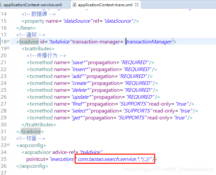Click the "add*" method name value
The width and height of the screenshot is (216, 175).
click(x=79, y=76)
